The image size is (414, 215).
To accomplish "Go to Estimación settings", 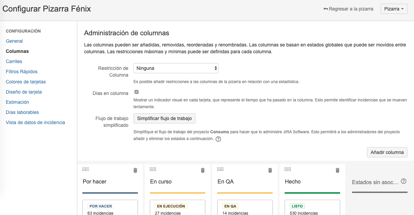I will coord(17,102).
